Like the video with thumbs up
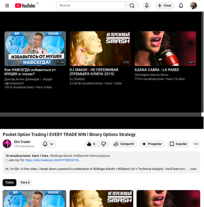204x207 pixels. coord(91,144)
